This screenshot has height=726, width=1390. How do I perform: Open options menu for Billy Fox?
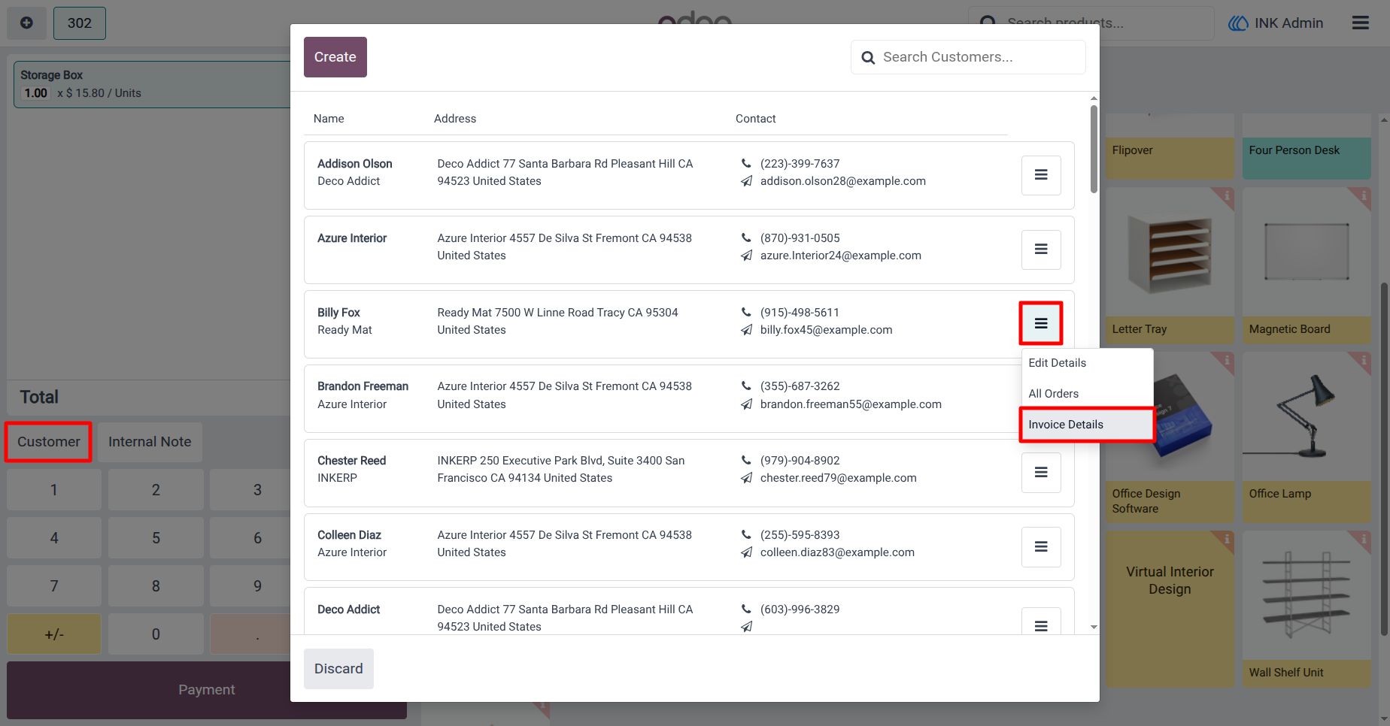(1041, 323)
